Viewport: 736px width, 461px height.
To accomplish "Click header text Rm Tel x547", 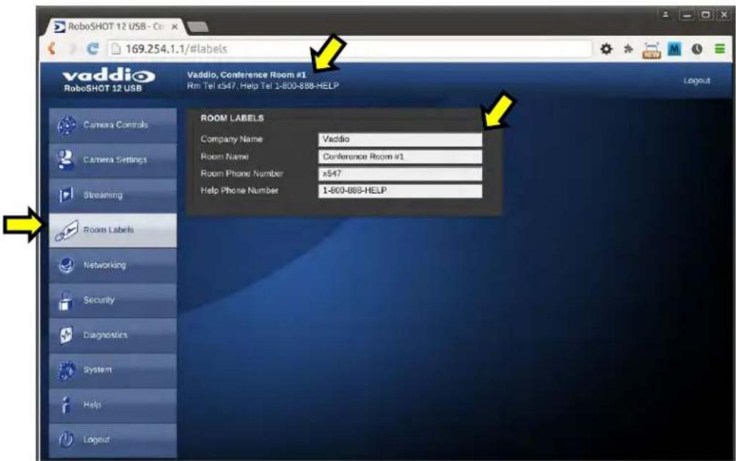I will [211, 86].
